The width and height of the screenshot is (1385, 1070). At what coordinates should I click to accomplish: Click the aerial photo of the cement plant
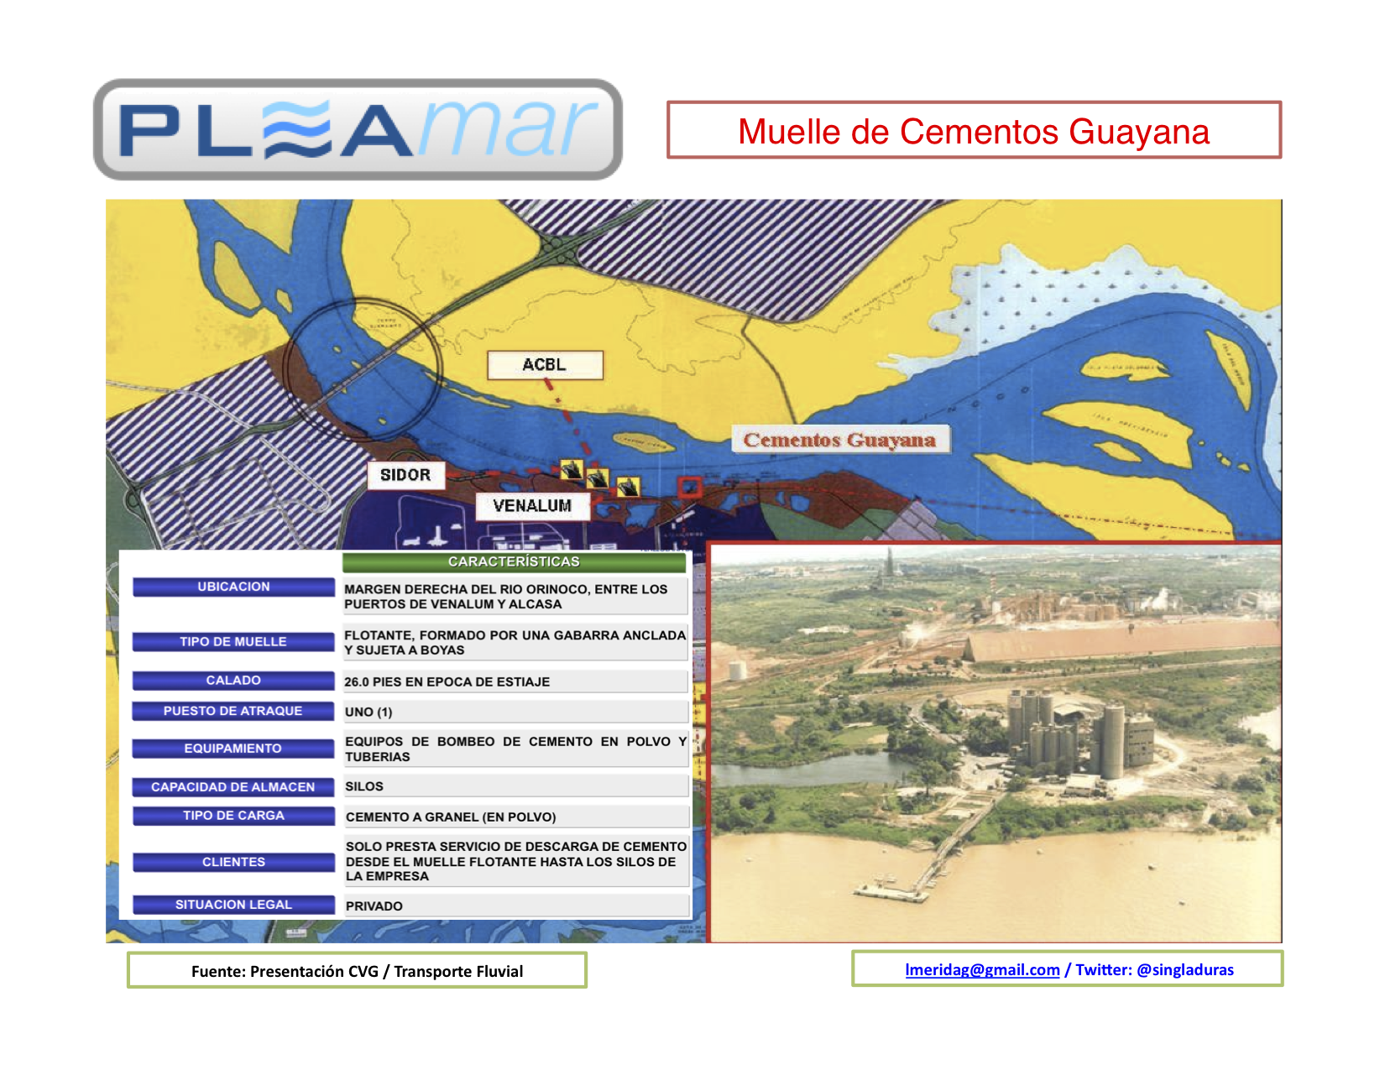coord(996,744)
